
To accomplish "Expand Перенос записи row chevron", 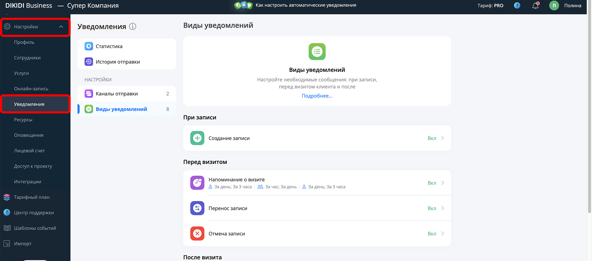I will (x=443, y=208).
